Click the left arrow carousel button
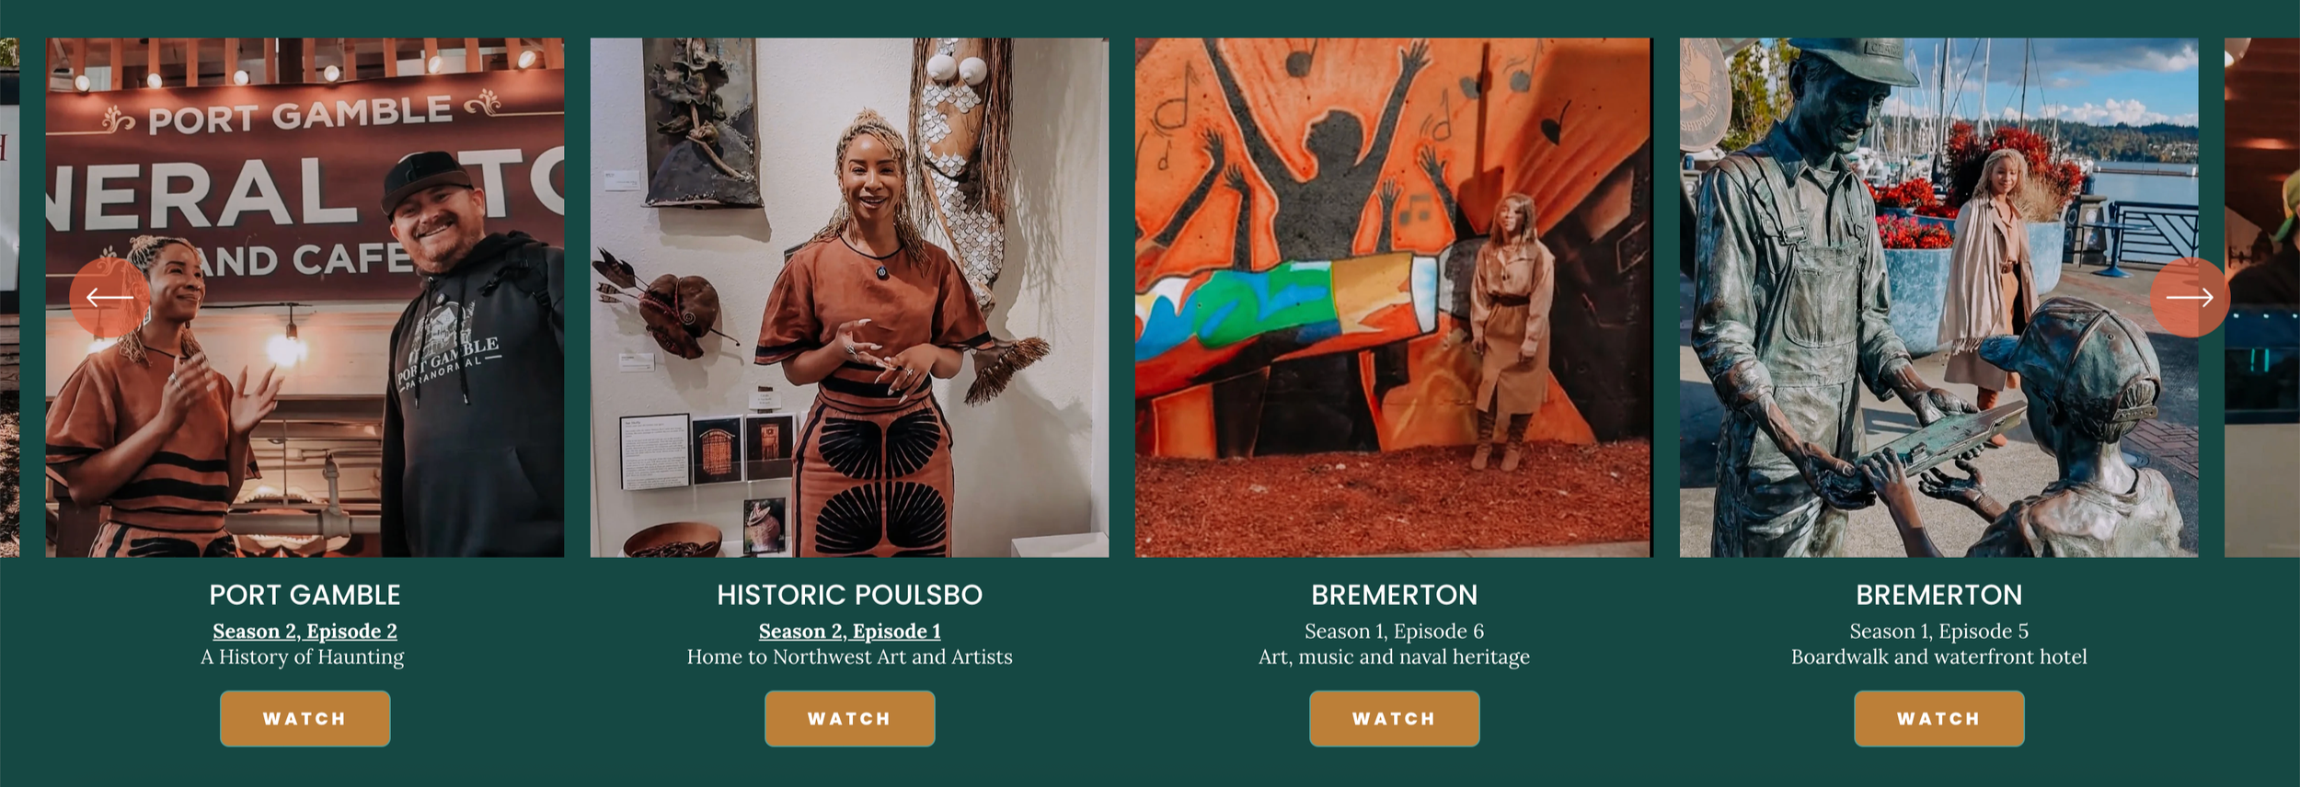The image size is (2300, 787). pos(109,297)
